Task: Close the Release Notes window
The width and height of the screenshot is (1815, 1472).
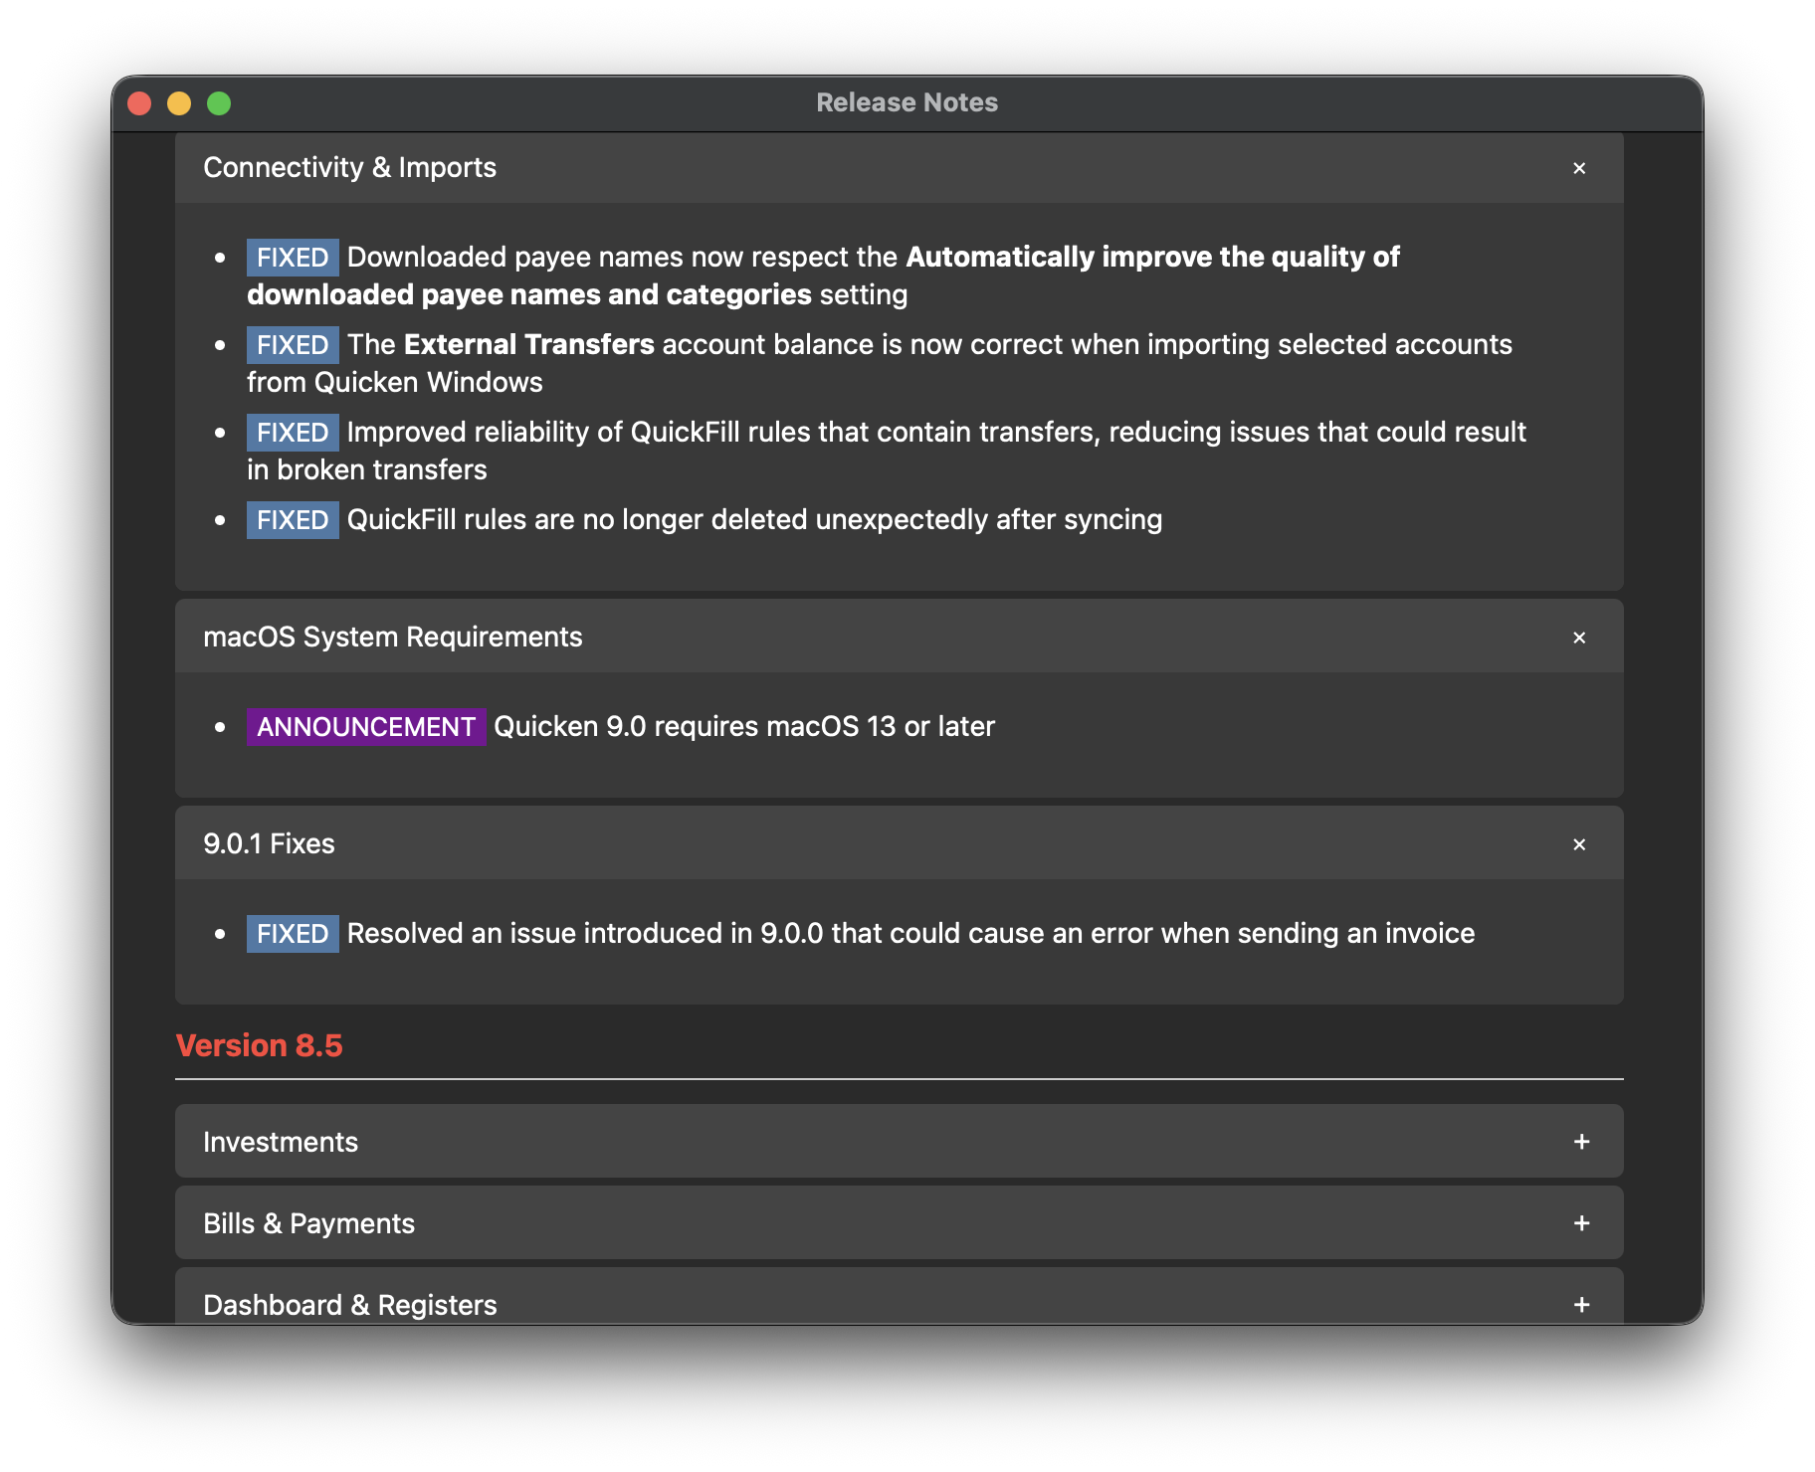Action: coord(139,103)
